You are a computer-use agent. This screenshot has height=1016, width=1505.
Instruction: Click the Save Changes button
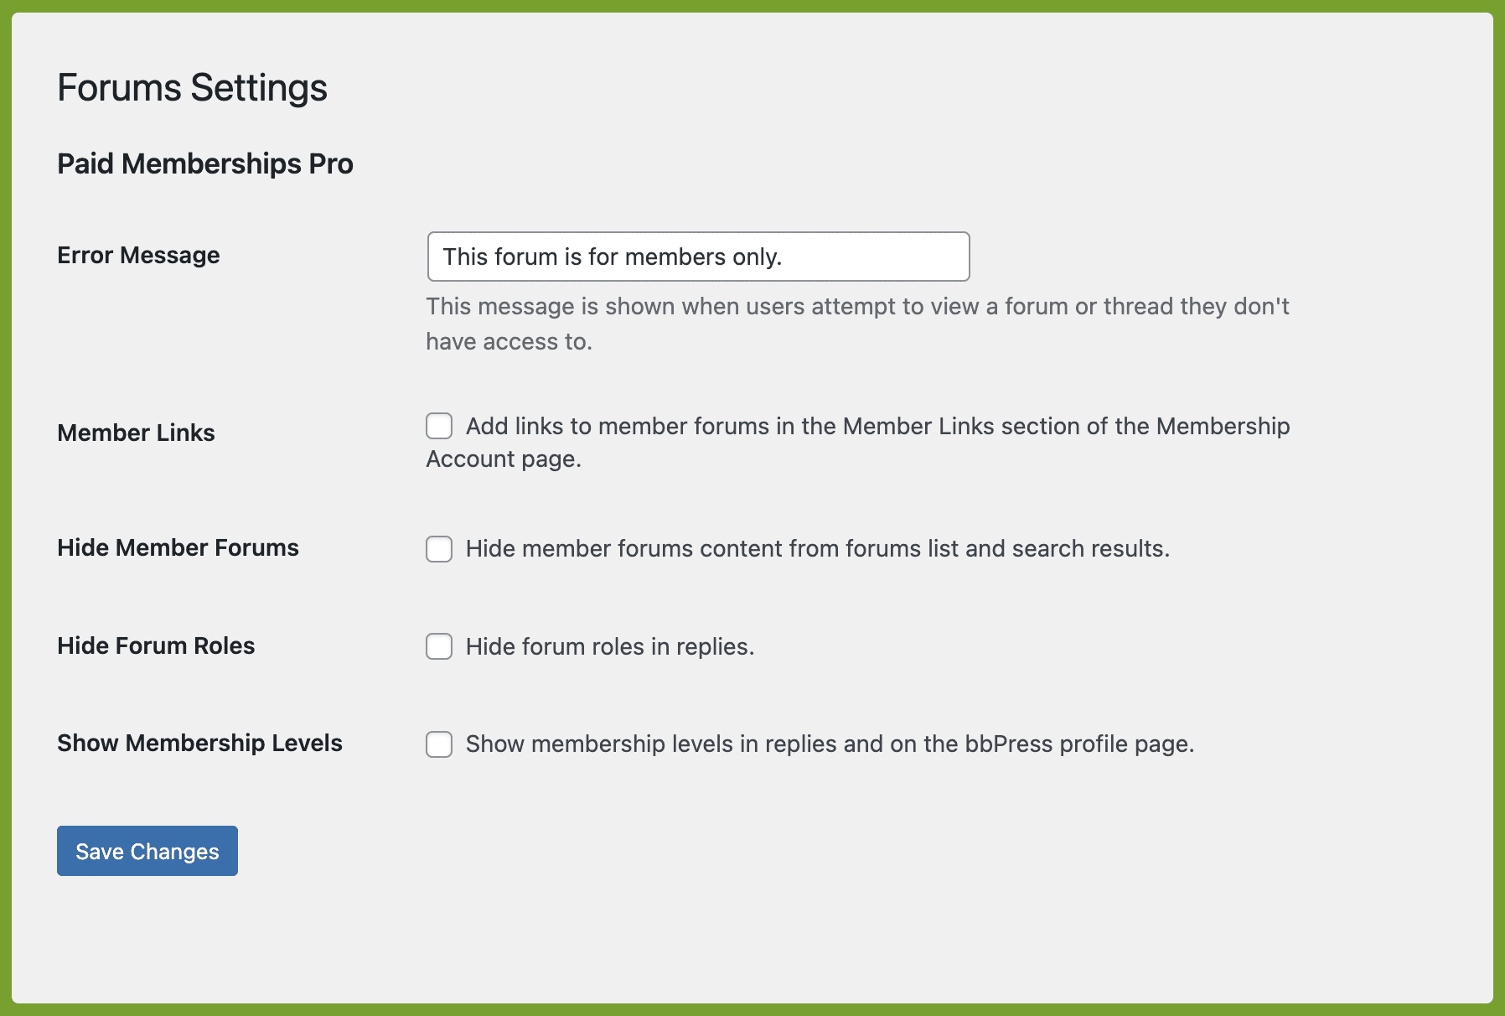click(x=147, y=851)
